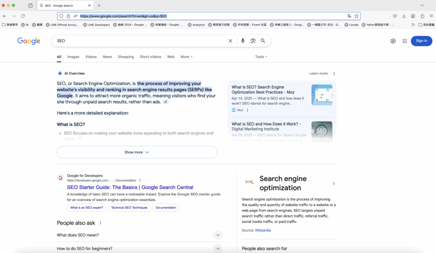The image size is (436, 253).
Task: Open the Wikipedia source link
Action: pyautogui.click(x=263, y=230)
